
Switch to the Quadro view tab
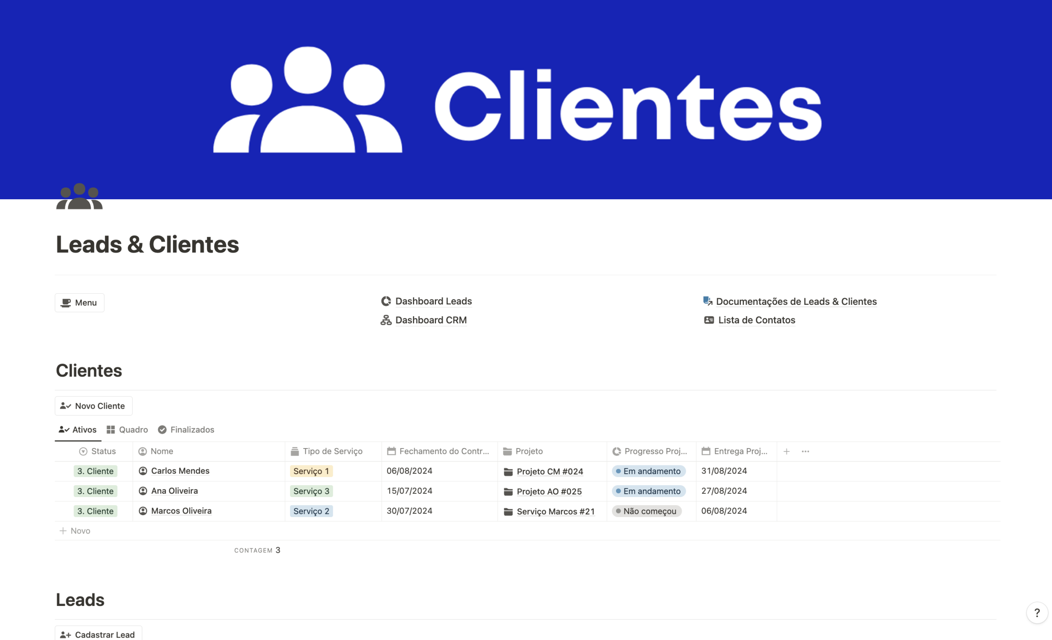(x=127, y=430)
